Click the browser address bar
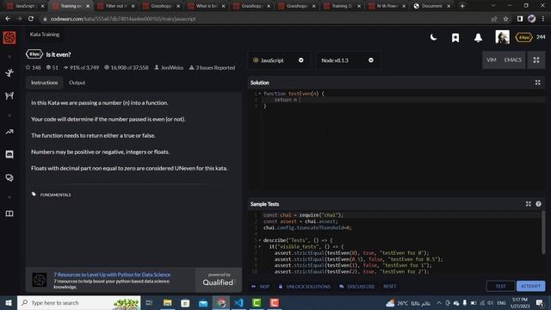Viewport: 551px width, 310px height. point(263,19)
